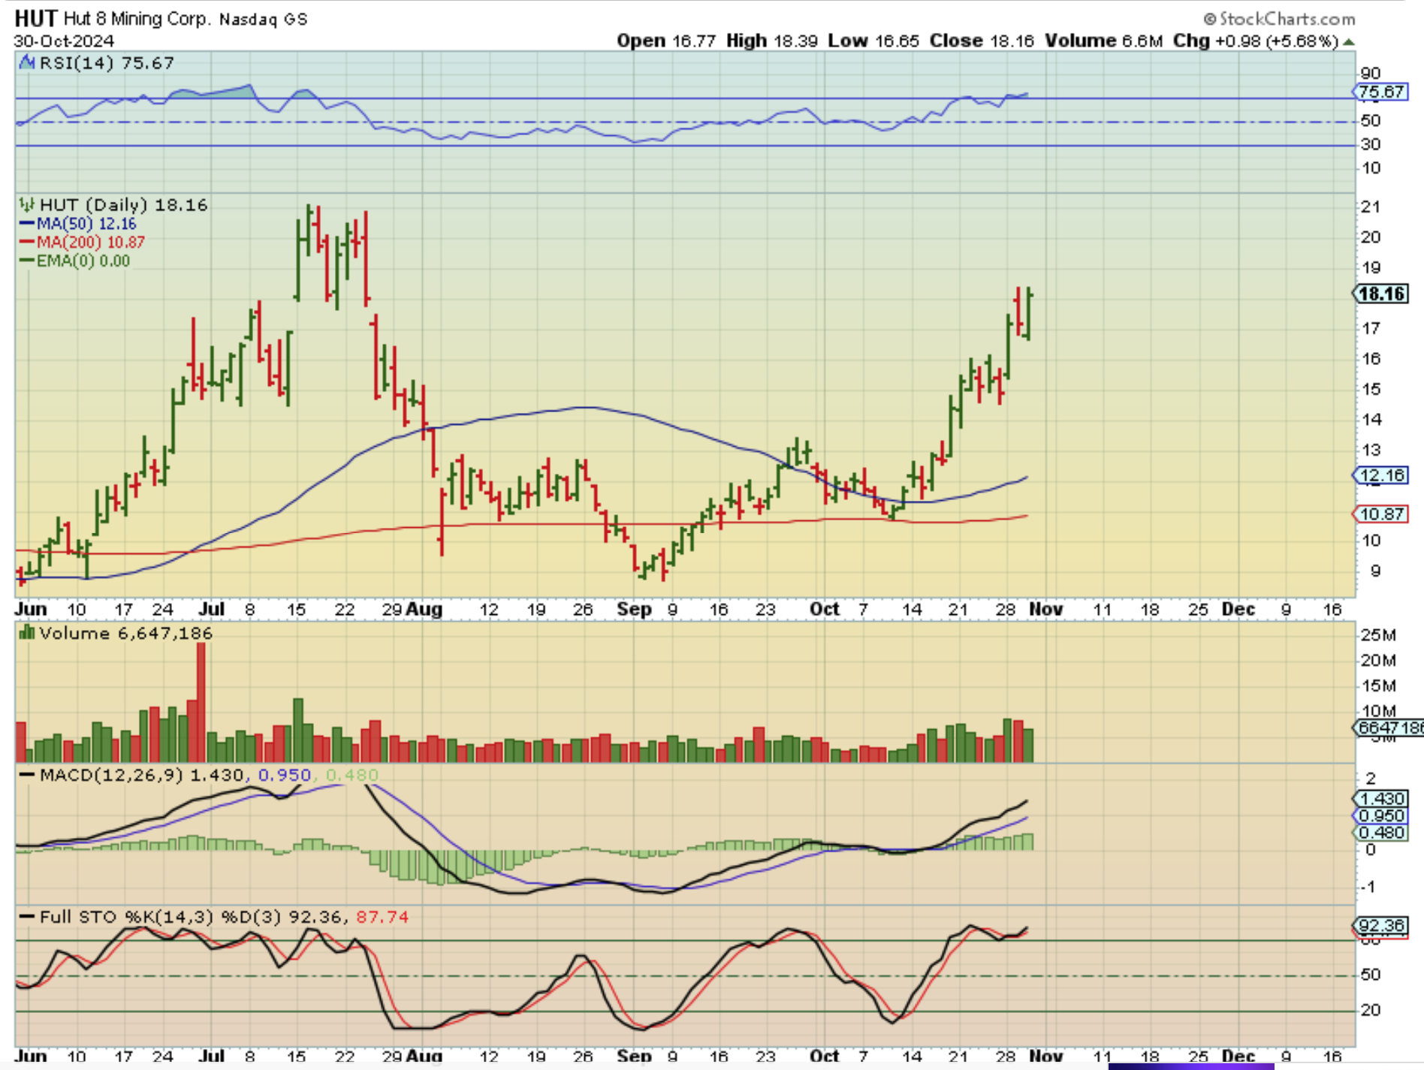Click the black line marker before MACD(12,26,9)
Viewport: 1424px width, 1070px height.
[x=27, y=775]
